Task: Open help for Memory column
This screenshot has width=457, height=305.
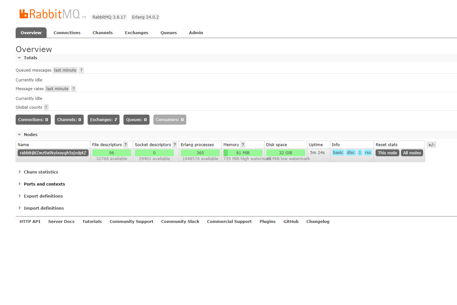Action: 243,145
